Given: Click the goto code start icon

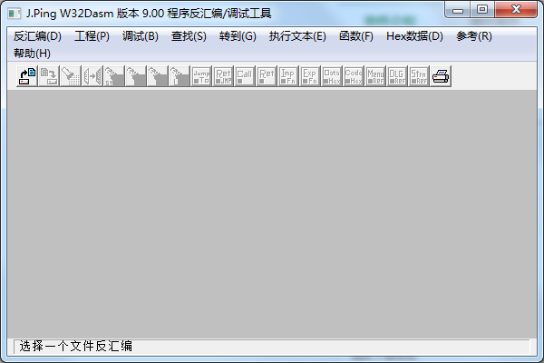Looking at the screenshot, I should tap(114, 75).
